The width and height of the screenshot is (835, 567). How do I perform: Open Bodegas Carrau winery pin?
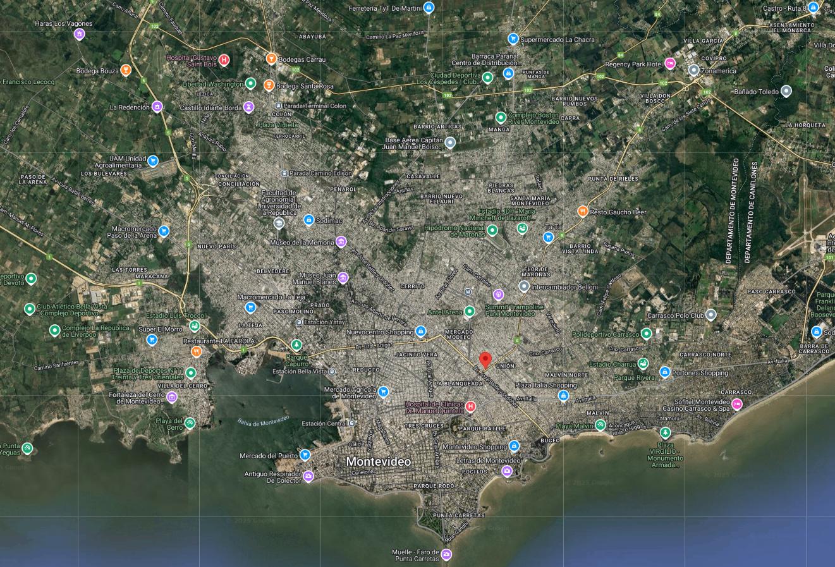(271, 59)
